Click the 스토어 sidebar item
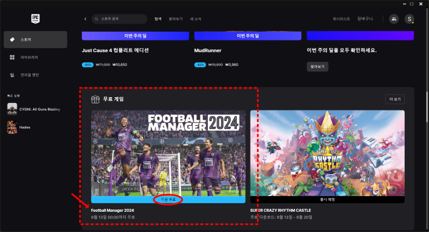This screenshot has width=429, height=232. tap(35, 39)
